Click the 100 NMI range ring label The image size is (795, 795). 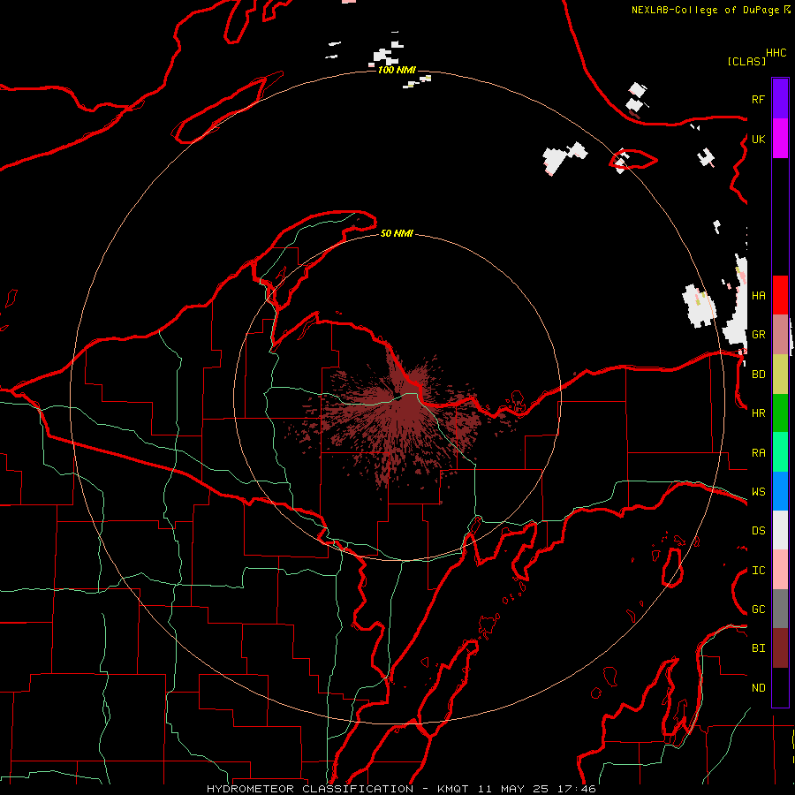point(397,70)
